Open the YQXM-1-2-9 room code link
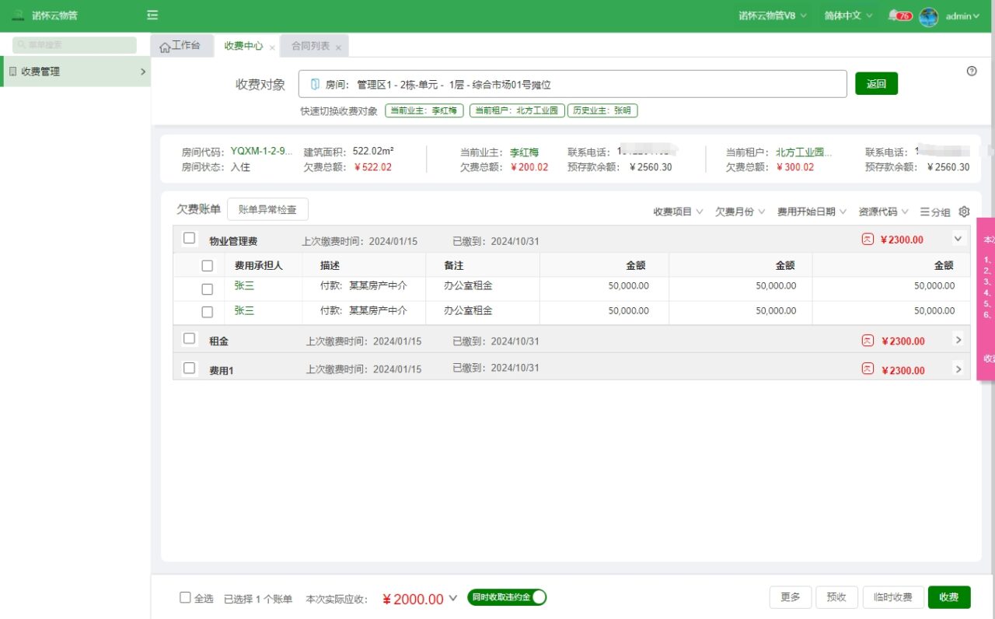Screen dimensions: 995x619 tap(262, 152)
